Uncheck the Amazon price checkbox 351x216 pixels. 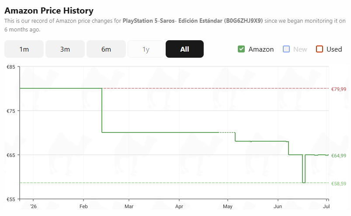click(x=241, y=49)
